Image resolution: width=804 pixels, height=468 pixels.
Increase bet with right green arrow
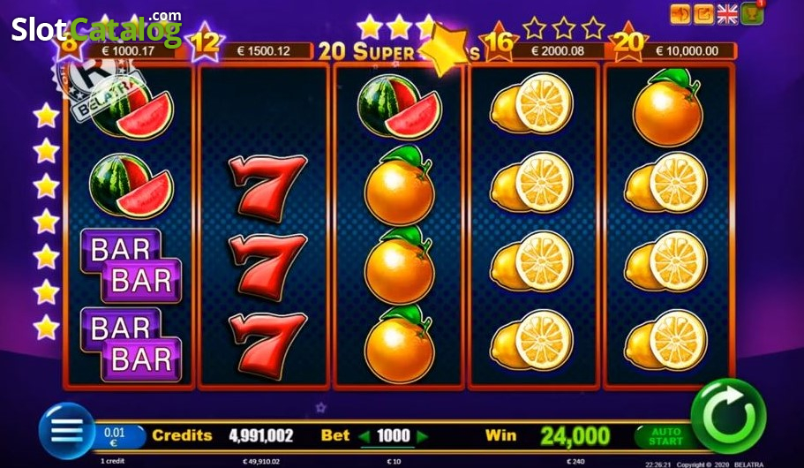(x=422, y=437)
